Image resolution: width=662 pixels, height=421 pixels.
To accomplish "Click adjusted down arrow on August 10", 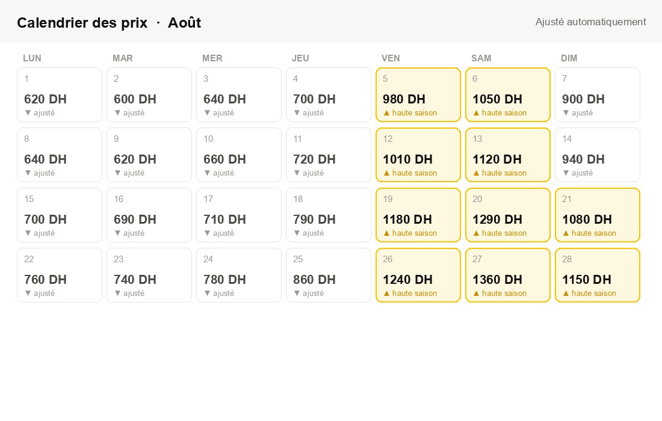I will point(207,173).
